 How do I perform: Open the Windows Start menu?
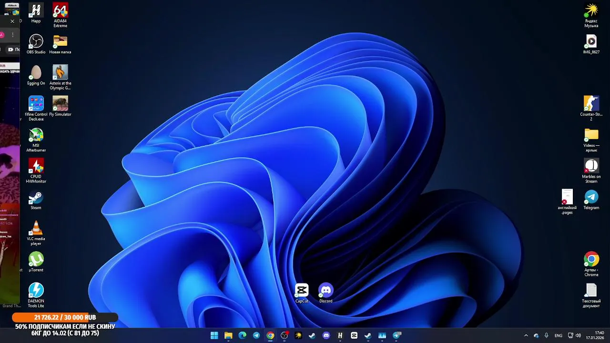tap(214, 335)
